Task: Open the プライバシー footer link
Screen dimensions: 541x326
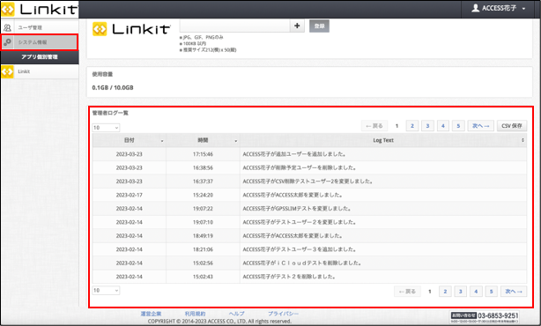Action: click(x=283, y=314)
